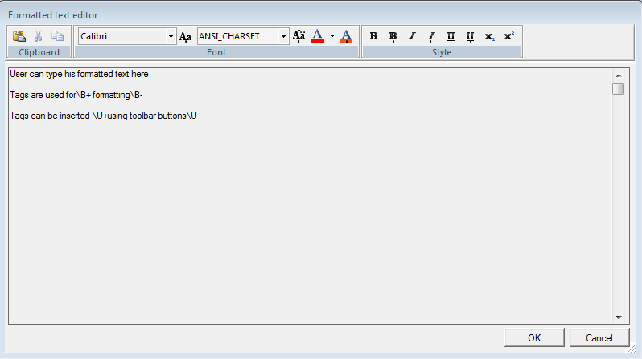This screenshot has width=642, height=359.
Task: Toggle Italic formatting on
Action: (412, 36)
